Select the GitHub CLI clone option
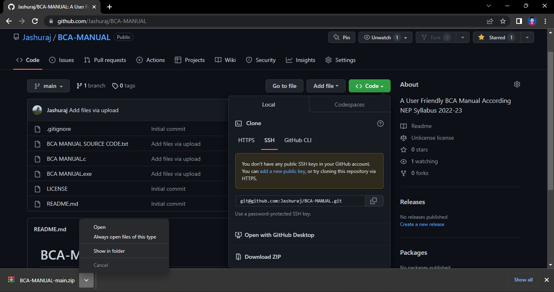Image resolution: width=554 pixels, height=292 pixels. click(x=298, y=140)
